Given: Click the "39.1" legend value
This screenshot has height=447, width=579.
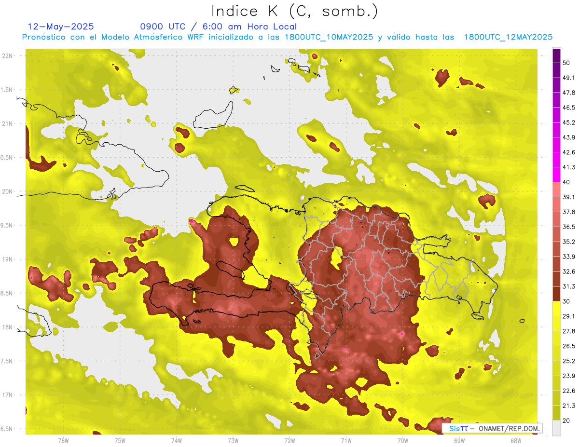Looking at the screenshot, I should coord(568,197).
